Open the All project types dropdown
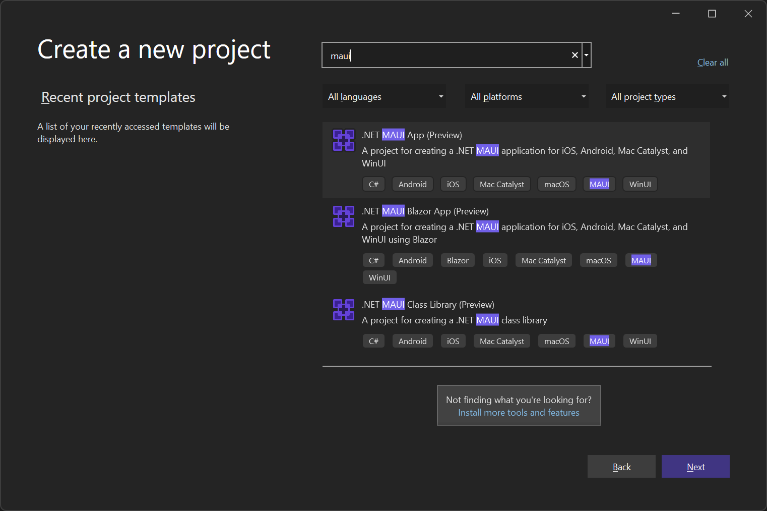This screenshot has width=767, height=511. click(x=667, y=96)
